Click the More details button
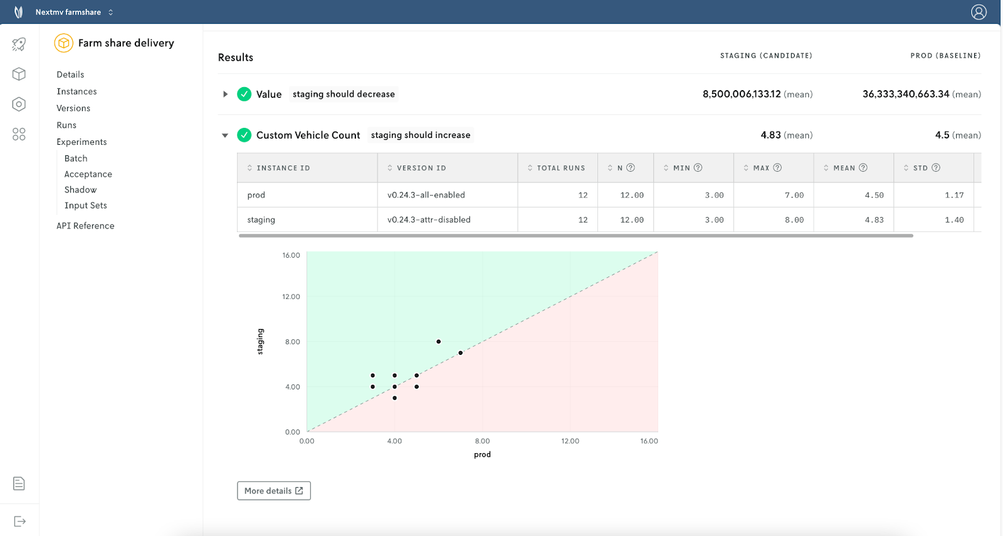The image size is (1003, 536). (273, 491)
